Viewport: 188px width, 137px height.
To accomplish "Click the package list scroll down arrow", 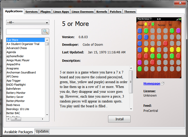I will 47,115.
